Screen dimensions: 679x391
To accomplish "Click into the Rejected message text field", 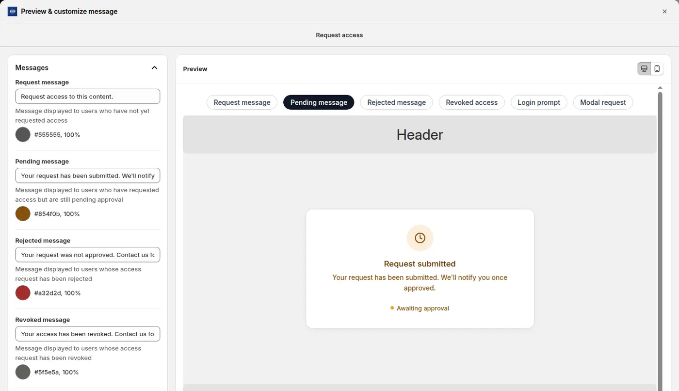I will 88,255.
